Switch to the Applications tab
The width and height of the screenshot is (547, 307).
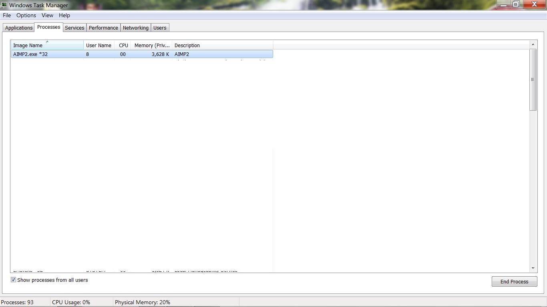[x=19, y=28]
